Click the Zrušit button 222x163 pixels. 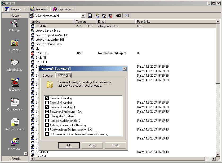[x=92, y=145]
